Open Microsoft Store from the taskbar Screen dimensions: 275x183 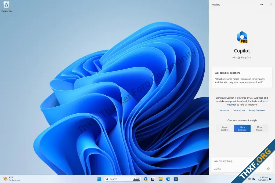click(x=176, y=179)
